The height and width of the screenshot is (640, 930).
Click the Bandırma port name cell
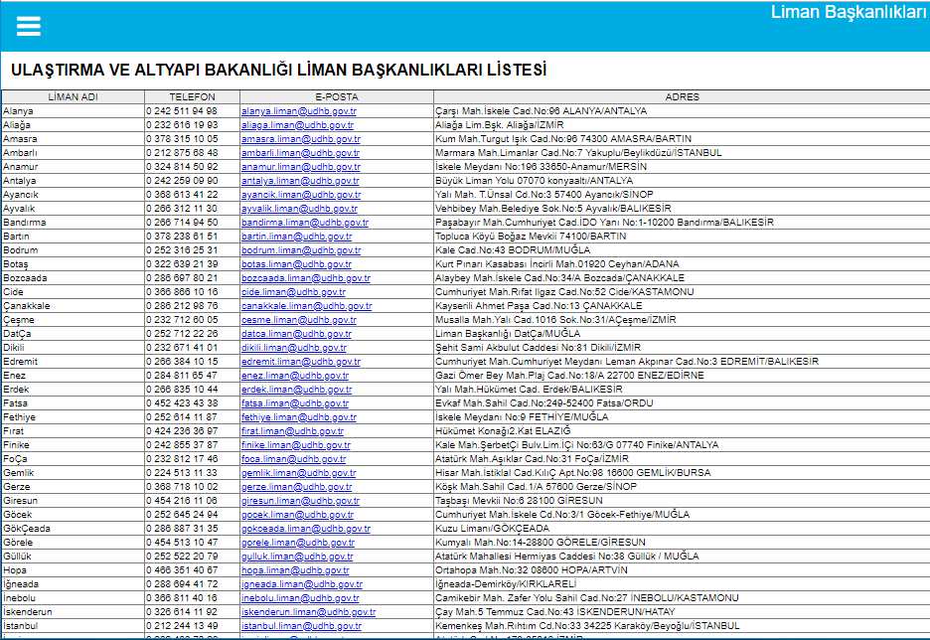tap(73, 223)
